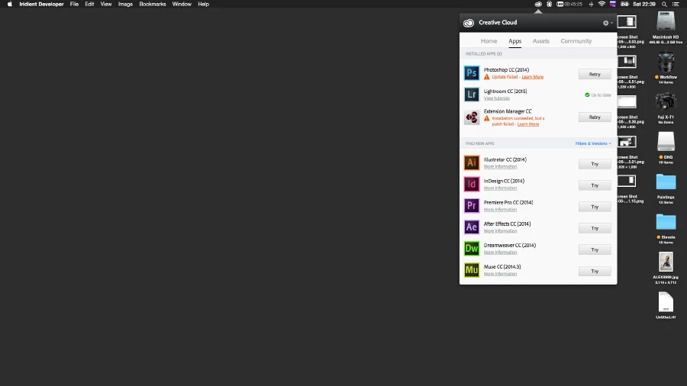
Task: Click the Photoshop CC app icon
Action: (472, 73)
